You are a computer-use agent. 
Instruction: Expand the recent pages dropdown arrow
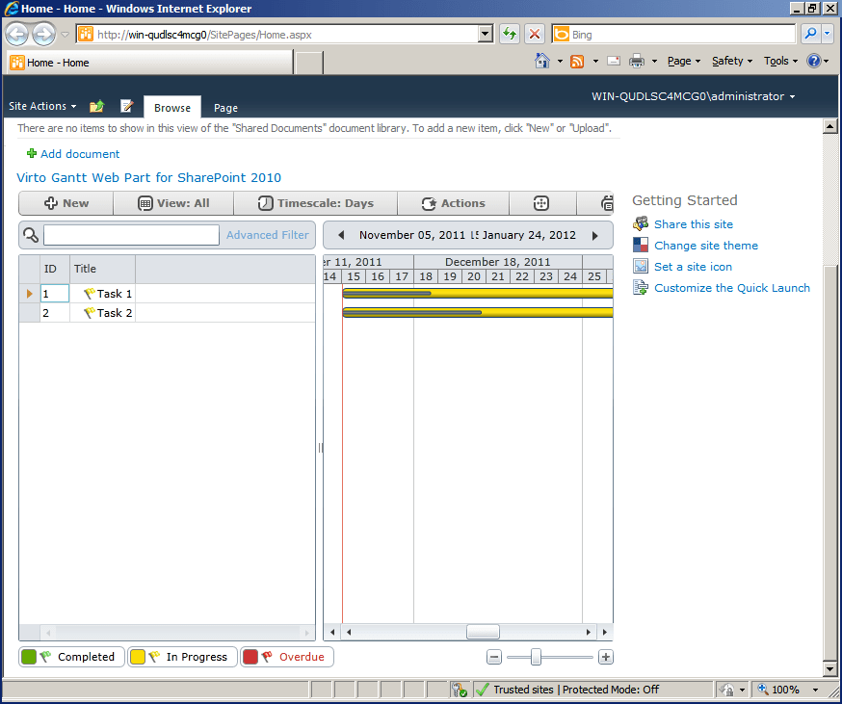pos(65,35)
